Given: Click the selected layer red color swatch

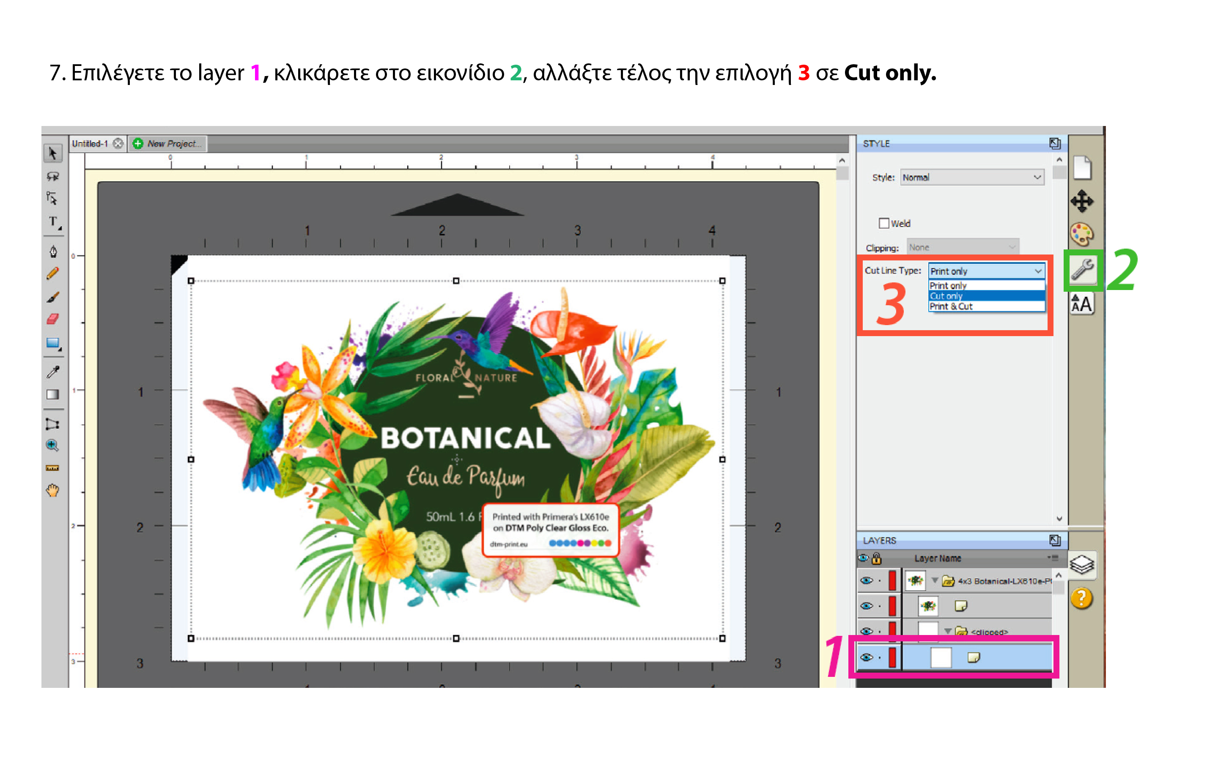Looking at the screenshot, I should click(x=892, y=657).
